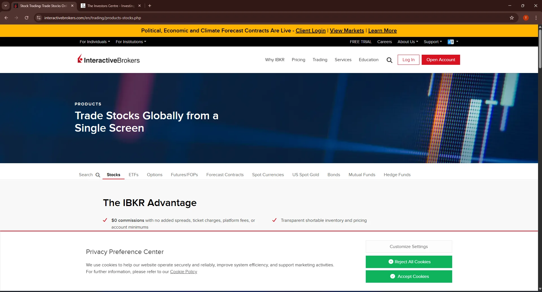This screenshot has width=542, height=292.
Task: Open the Cookie Policy link
Action: click(184, 272)
